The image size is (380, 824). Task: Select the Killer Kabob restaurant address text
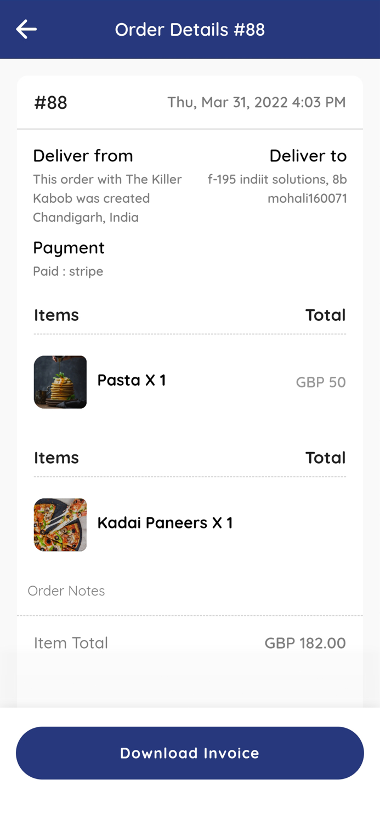click(107, 198)
